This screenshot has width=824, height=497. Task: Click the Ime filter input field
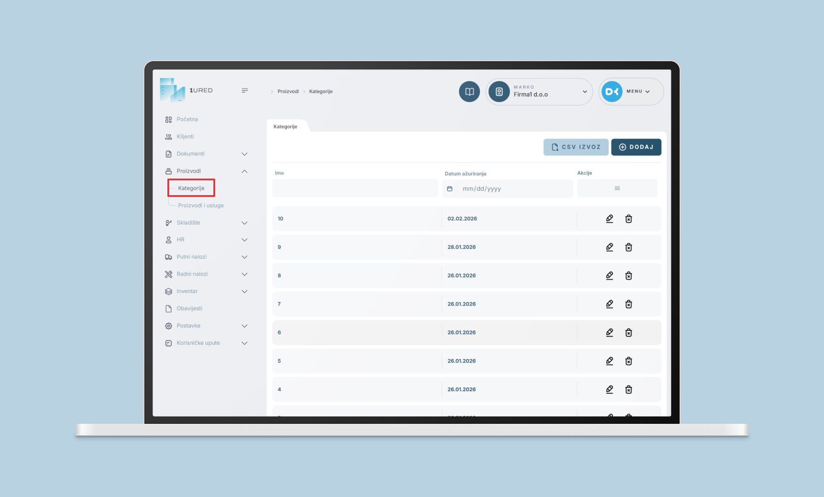355,188
